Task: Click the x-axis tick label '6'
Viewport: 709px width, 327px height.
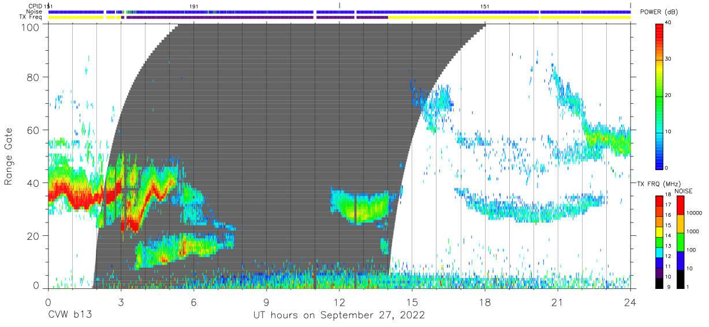Action: [x=193, y=302]
